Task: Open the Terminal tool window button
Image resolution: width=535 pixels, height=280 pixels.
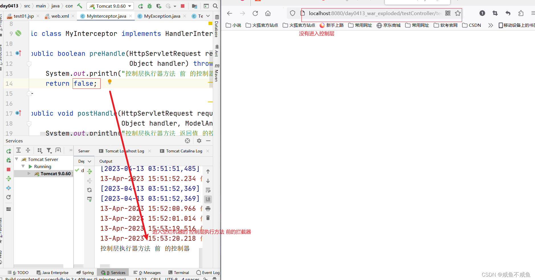Action: click(179, 273)
